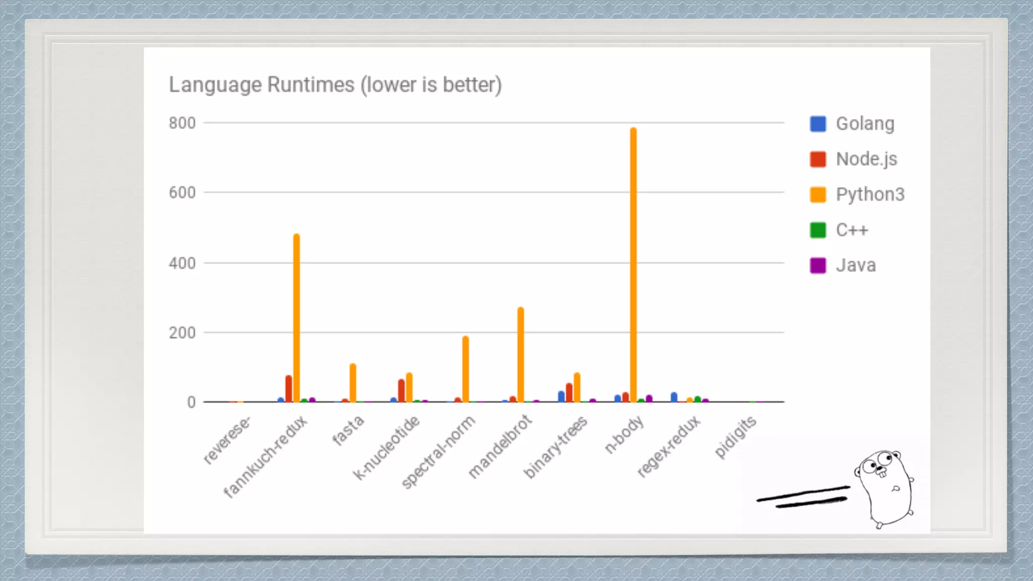Click the tall orange Python3 n-body bar
The height and width of the screenshot is (581, 1033).
click(x=633, y=265)
